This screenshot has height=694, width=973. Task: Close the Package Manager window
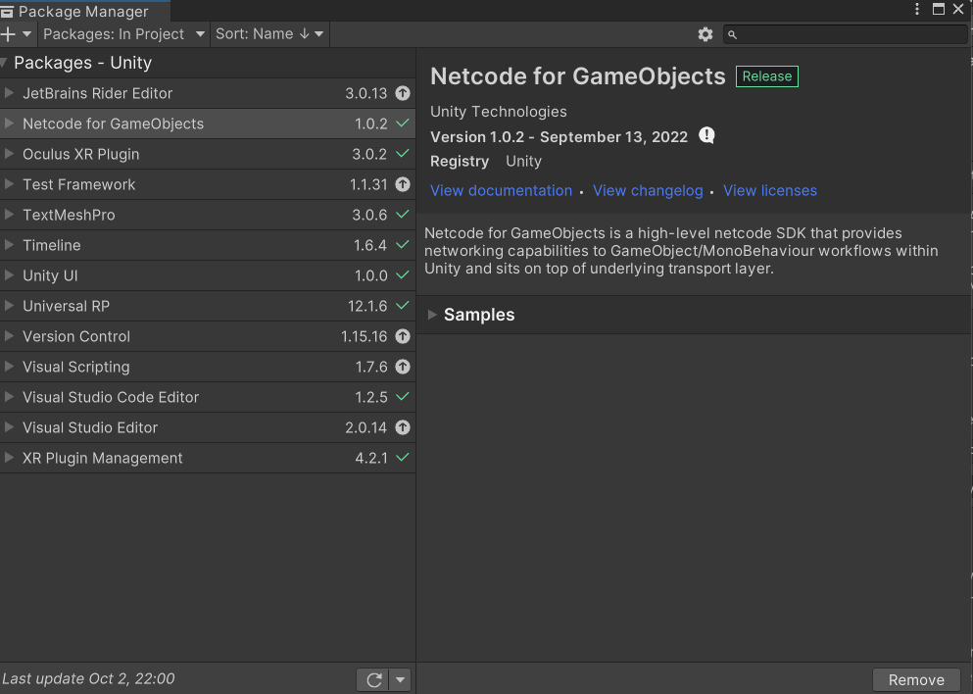click(x=958, y=9)
